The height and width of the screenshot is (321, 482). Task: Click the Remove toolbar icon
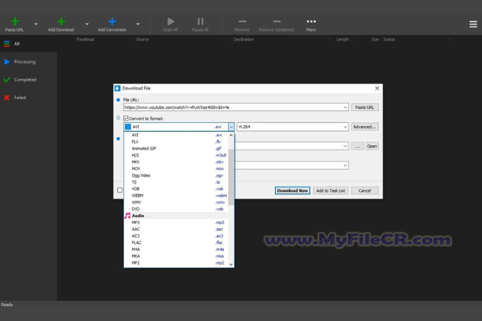coord(242,21)
